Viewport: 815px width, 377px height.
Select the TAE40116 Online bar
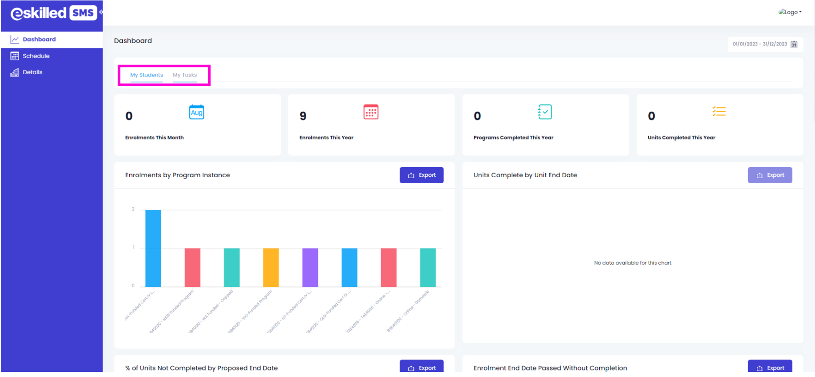[x=388, y=268]
